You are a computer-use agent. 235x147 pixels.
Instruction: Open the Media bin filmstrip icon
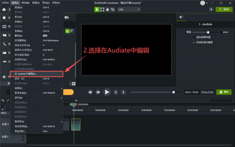coord(4,27)
